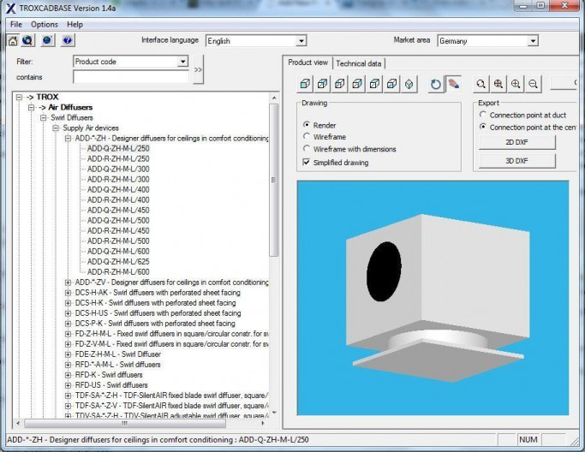Screen dimensions: 585x452
Task: Open the Interface language dropdown
Action: coord(301,40)
